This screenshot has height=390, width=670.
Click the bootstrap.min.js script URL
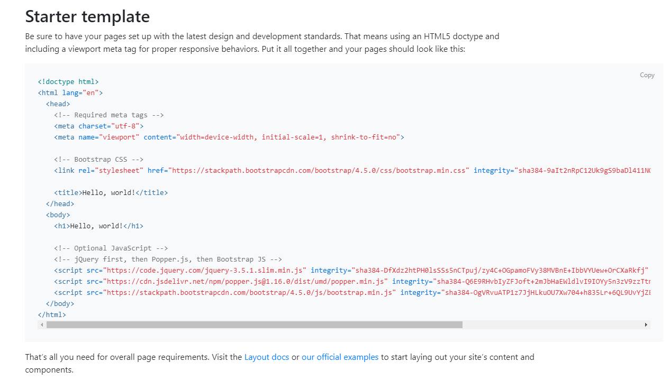[x=250, y=293]
